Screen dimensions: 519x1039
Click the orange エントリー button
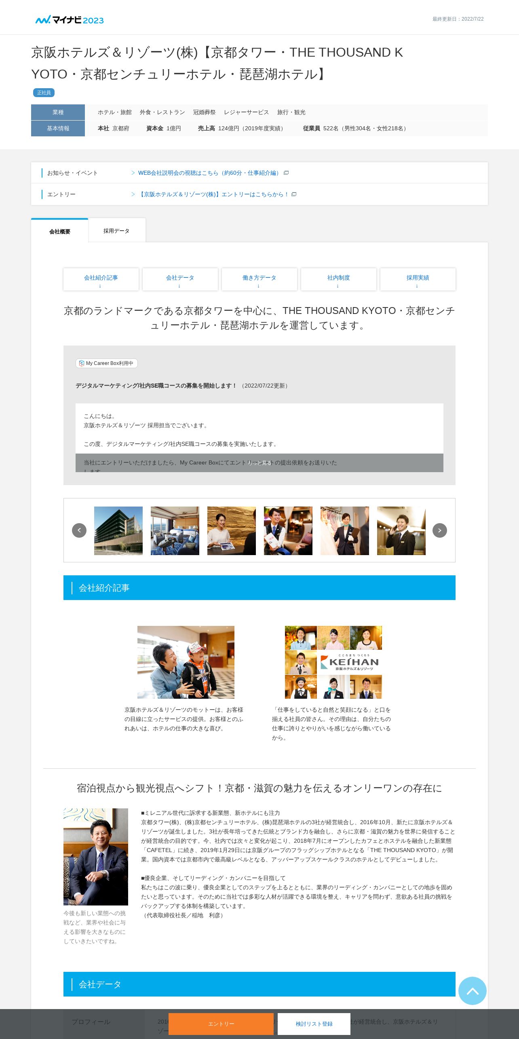(x=221, y=1024)
